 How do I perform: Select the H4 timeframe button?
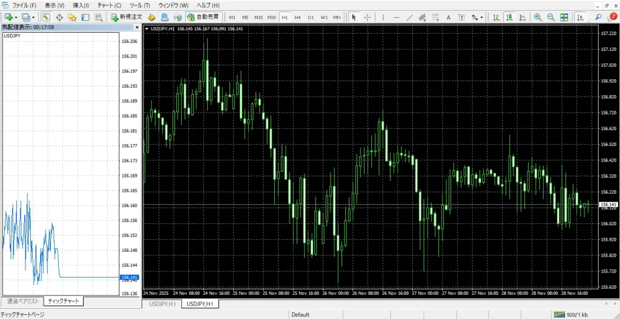[297, 17]
